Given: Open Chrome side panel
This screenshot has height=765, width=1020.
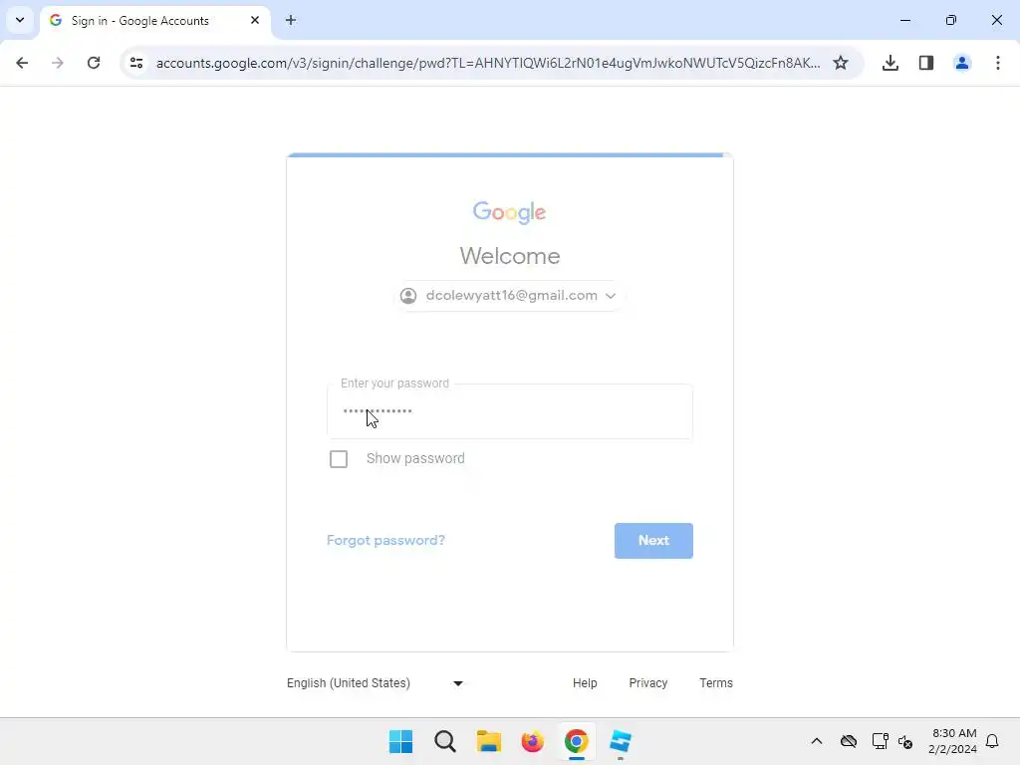Looking at the screenshot, I should 926,63.
